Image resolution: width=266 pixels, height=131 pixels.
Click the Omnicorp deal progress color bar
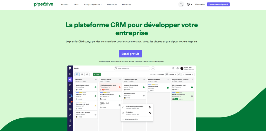tap(153, 84)
